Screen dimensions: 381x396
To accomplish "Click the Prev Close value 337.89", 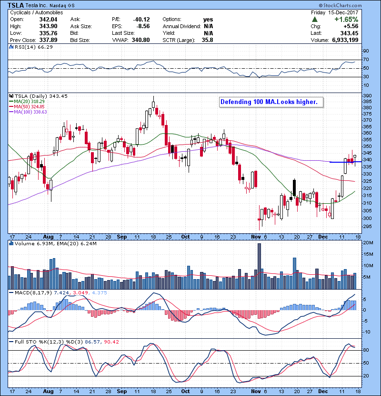I will pos(48,40).
